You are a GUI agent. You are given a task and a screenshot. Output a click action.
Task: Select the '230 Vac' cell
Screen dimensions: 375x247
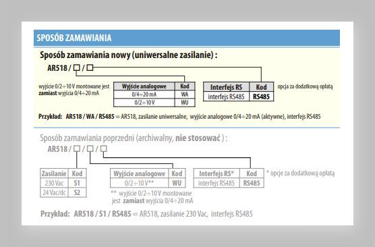coord(54,183)
